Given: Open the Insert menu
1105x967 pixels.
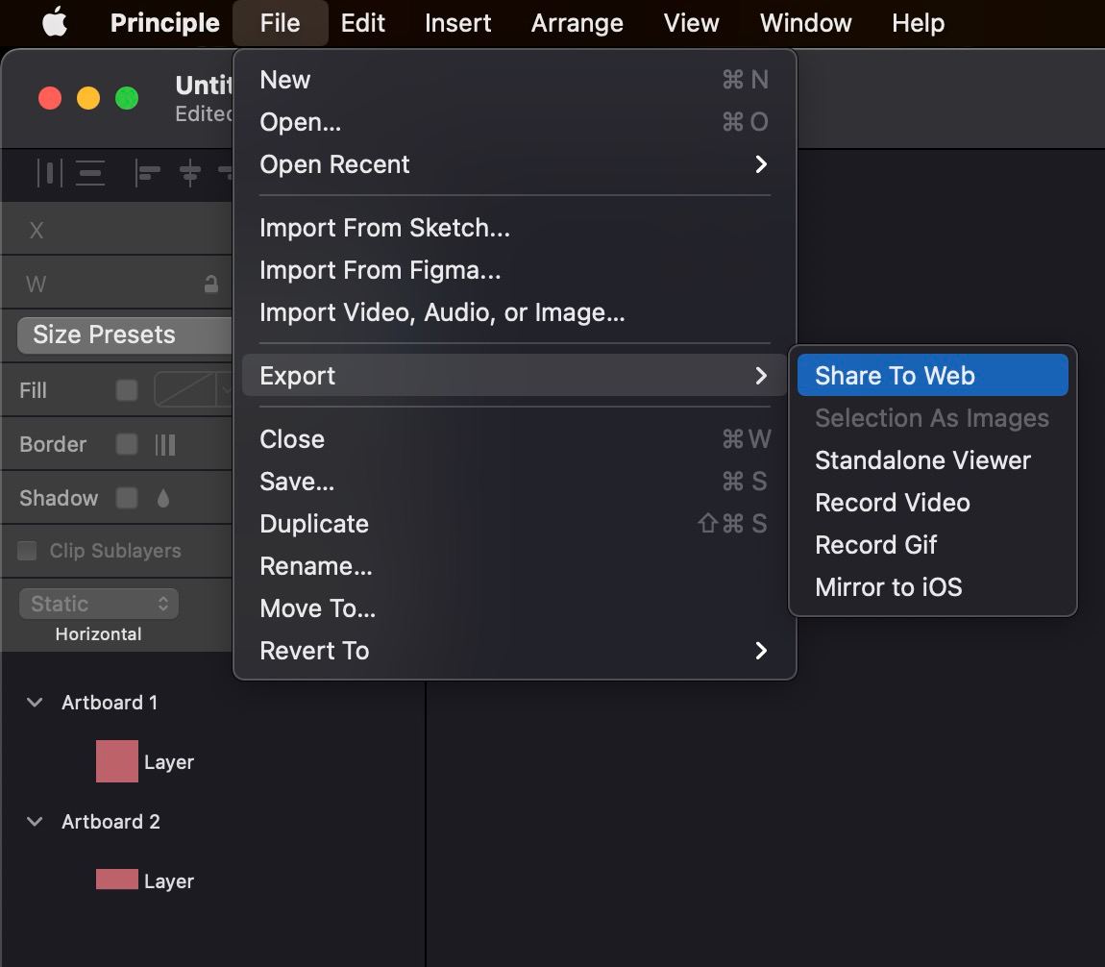Looking at the screenshot, I should click(457, 22).
